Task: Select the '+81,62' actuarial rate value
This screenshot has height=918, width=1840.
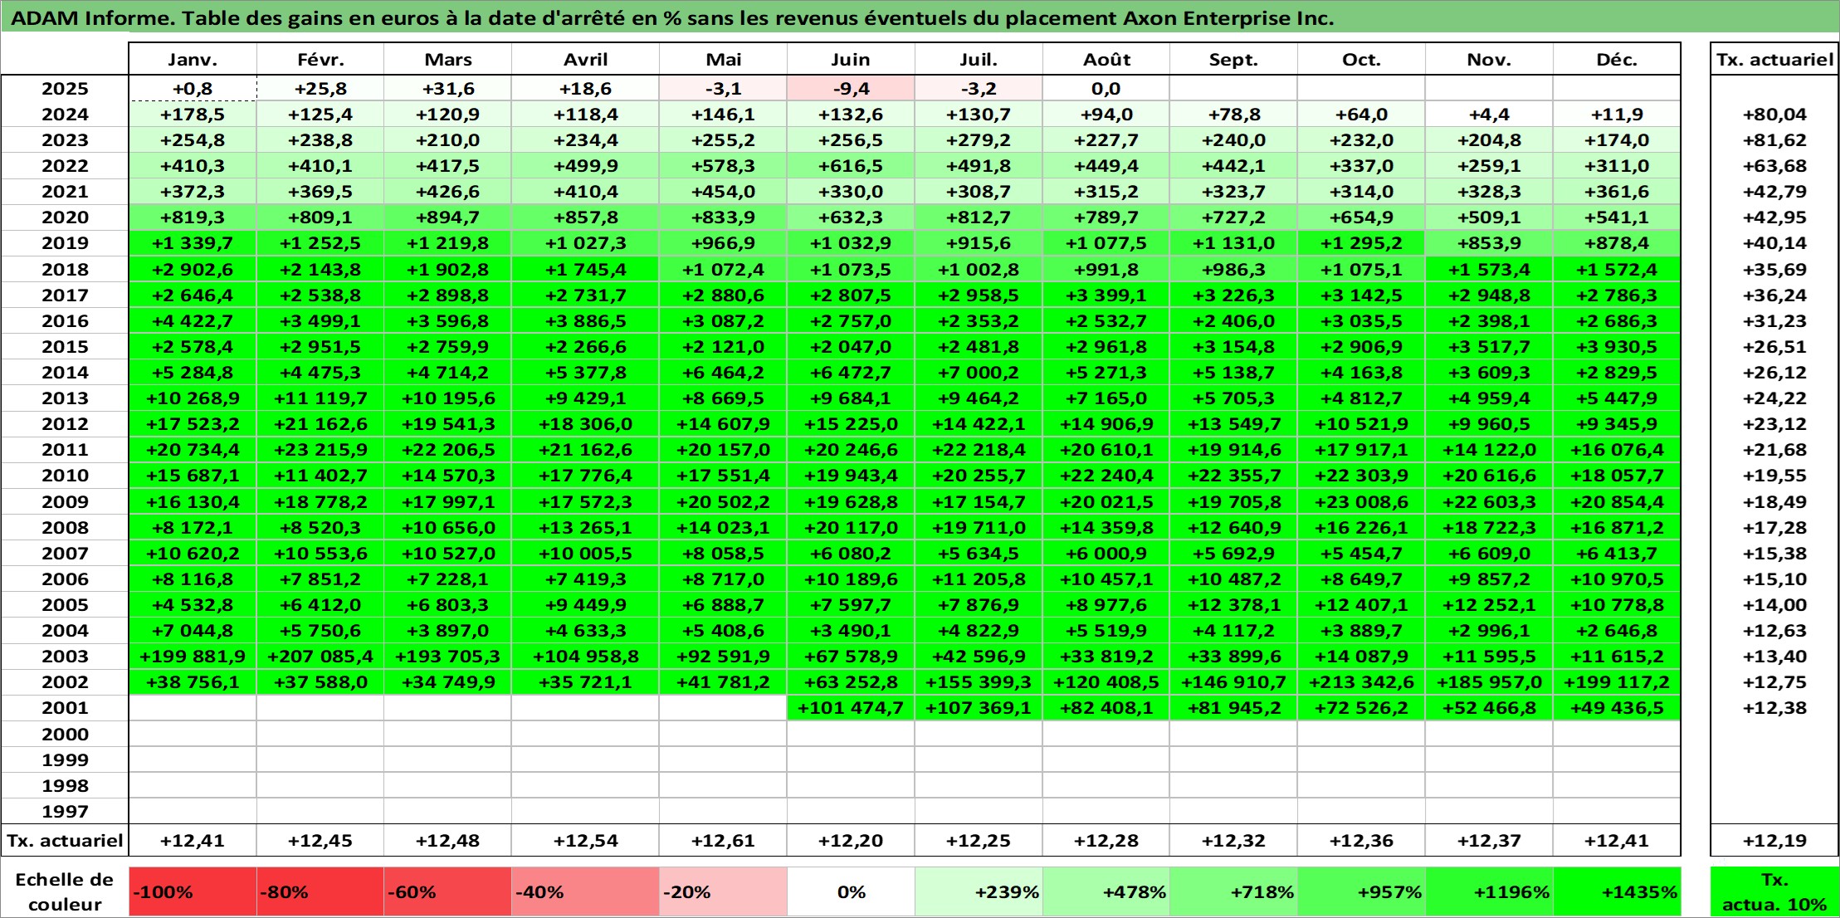Action: (1774, 140)
